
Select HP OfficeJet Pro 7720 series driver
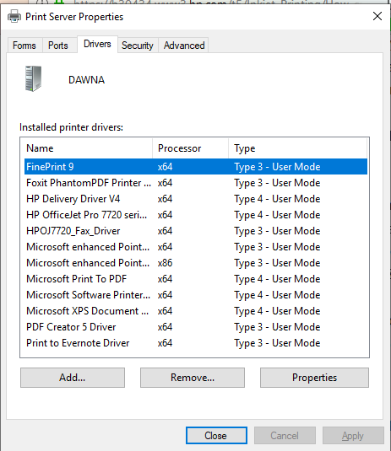196,215
